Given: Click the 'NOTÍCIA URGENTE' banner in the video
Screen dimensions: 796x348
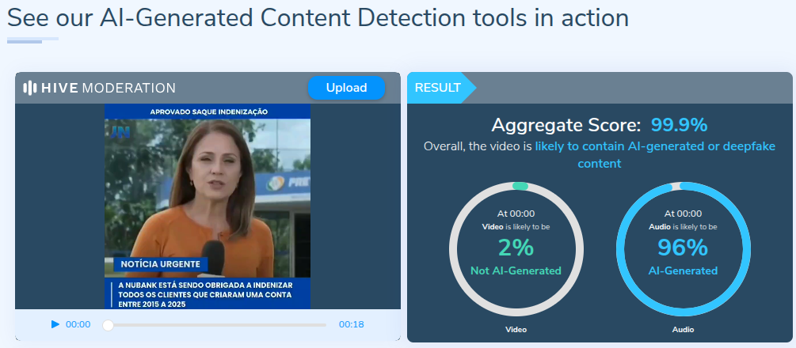Looking at the screenshot, I should coord(161,264).
